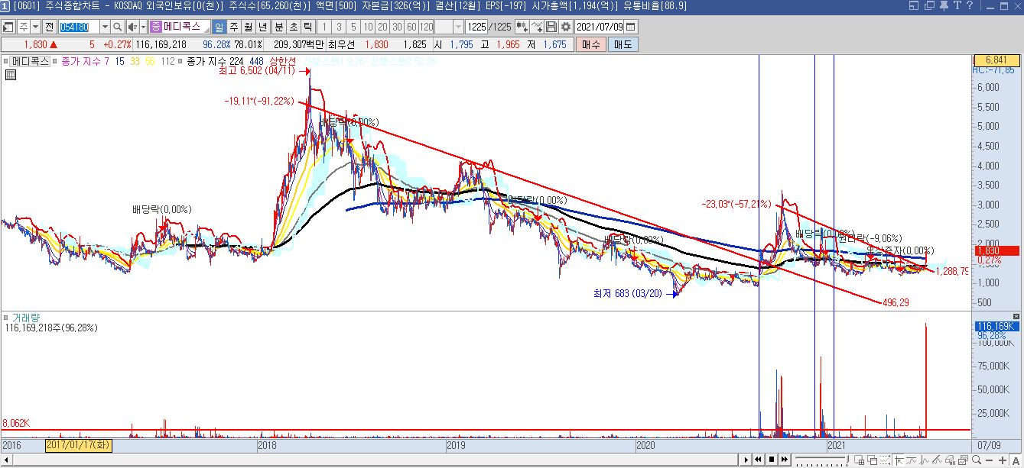Click the bottom chart zoom slider
This screenshot has width=1024, height=468.
tap(823, 460)
